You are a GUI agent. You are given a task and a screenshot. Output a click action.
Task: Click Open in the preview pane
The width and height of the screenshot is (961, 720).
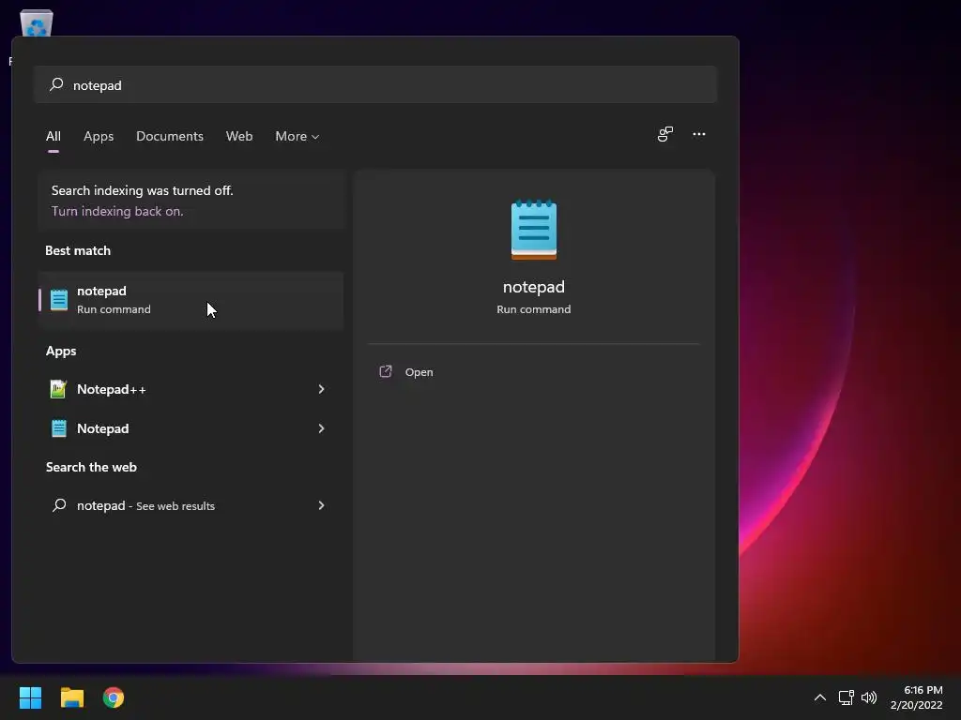click(419, 372)
